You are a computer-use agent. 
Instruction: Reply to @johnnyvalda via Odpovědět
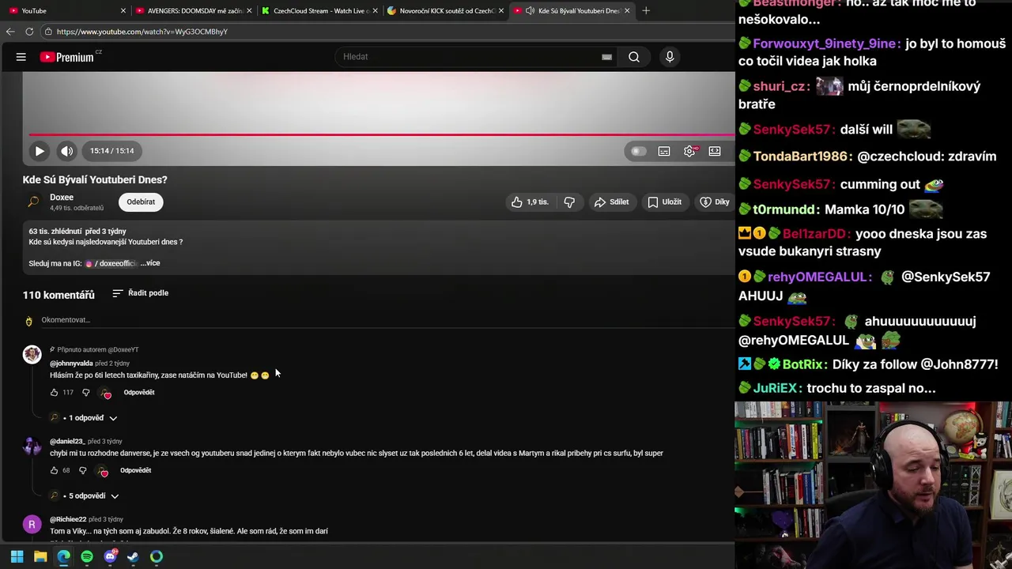click(x=139, y=393)
